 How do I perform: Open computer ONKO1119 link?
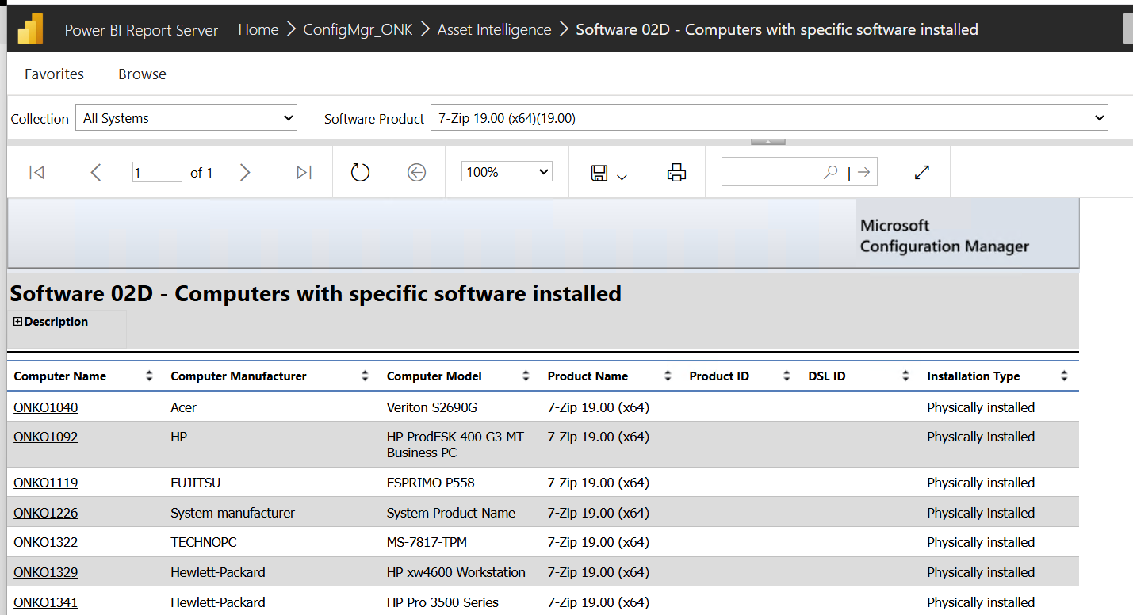46,483
